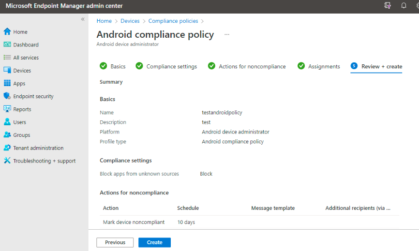Image resolution: width=419 pixels, height=251 pixels.
Task: Go to Actions for noncompliance step
Action: pos(252,67)
